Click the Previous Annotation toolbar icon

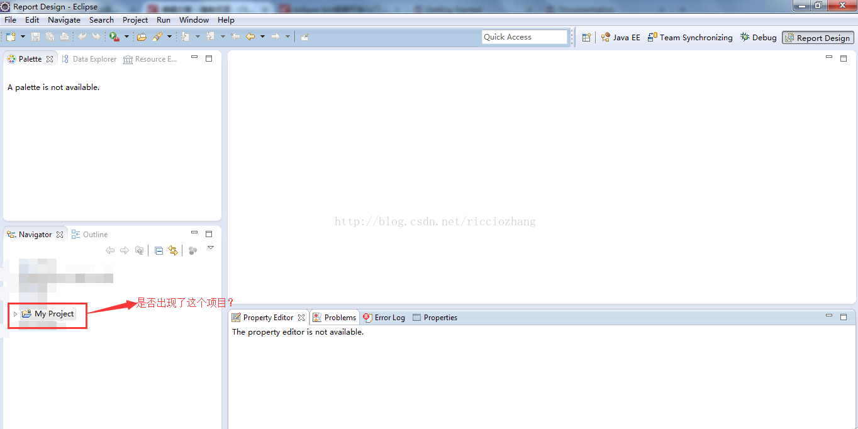click(210, 36)
